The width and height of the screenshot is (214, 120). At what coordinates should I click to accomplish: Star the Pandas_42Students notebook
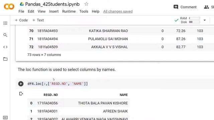[86, 4]
